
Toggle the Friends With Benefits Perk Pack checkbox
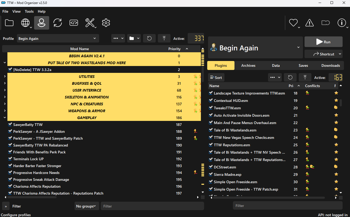point(10,152)
